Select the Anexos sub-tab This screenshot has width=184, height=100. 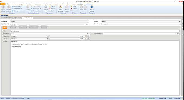44,27
